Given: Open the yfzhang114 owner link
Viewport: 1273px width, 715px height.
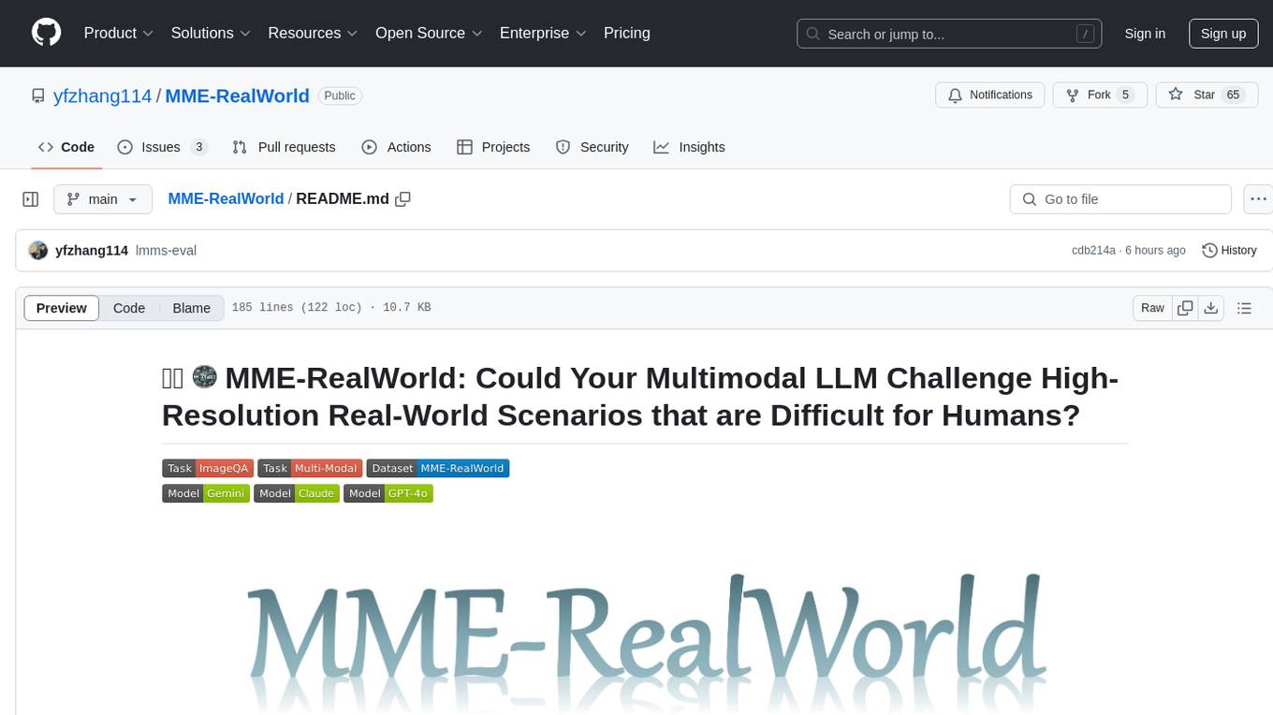Looking at the screenshot, I should [x=103, y=95].
